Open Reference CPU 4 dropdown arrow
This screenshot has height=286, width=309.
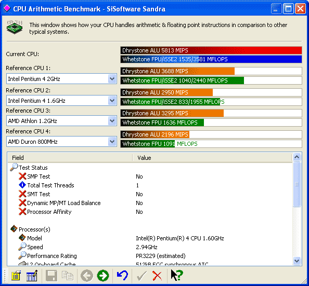[112, 142]
